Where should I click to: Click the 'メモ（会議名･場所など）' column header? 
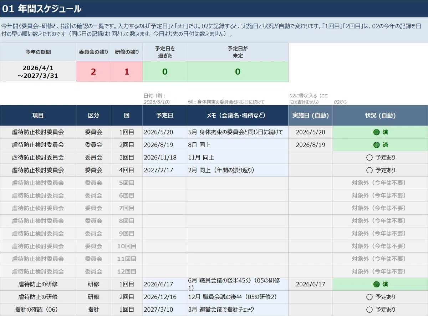(238, 116)
